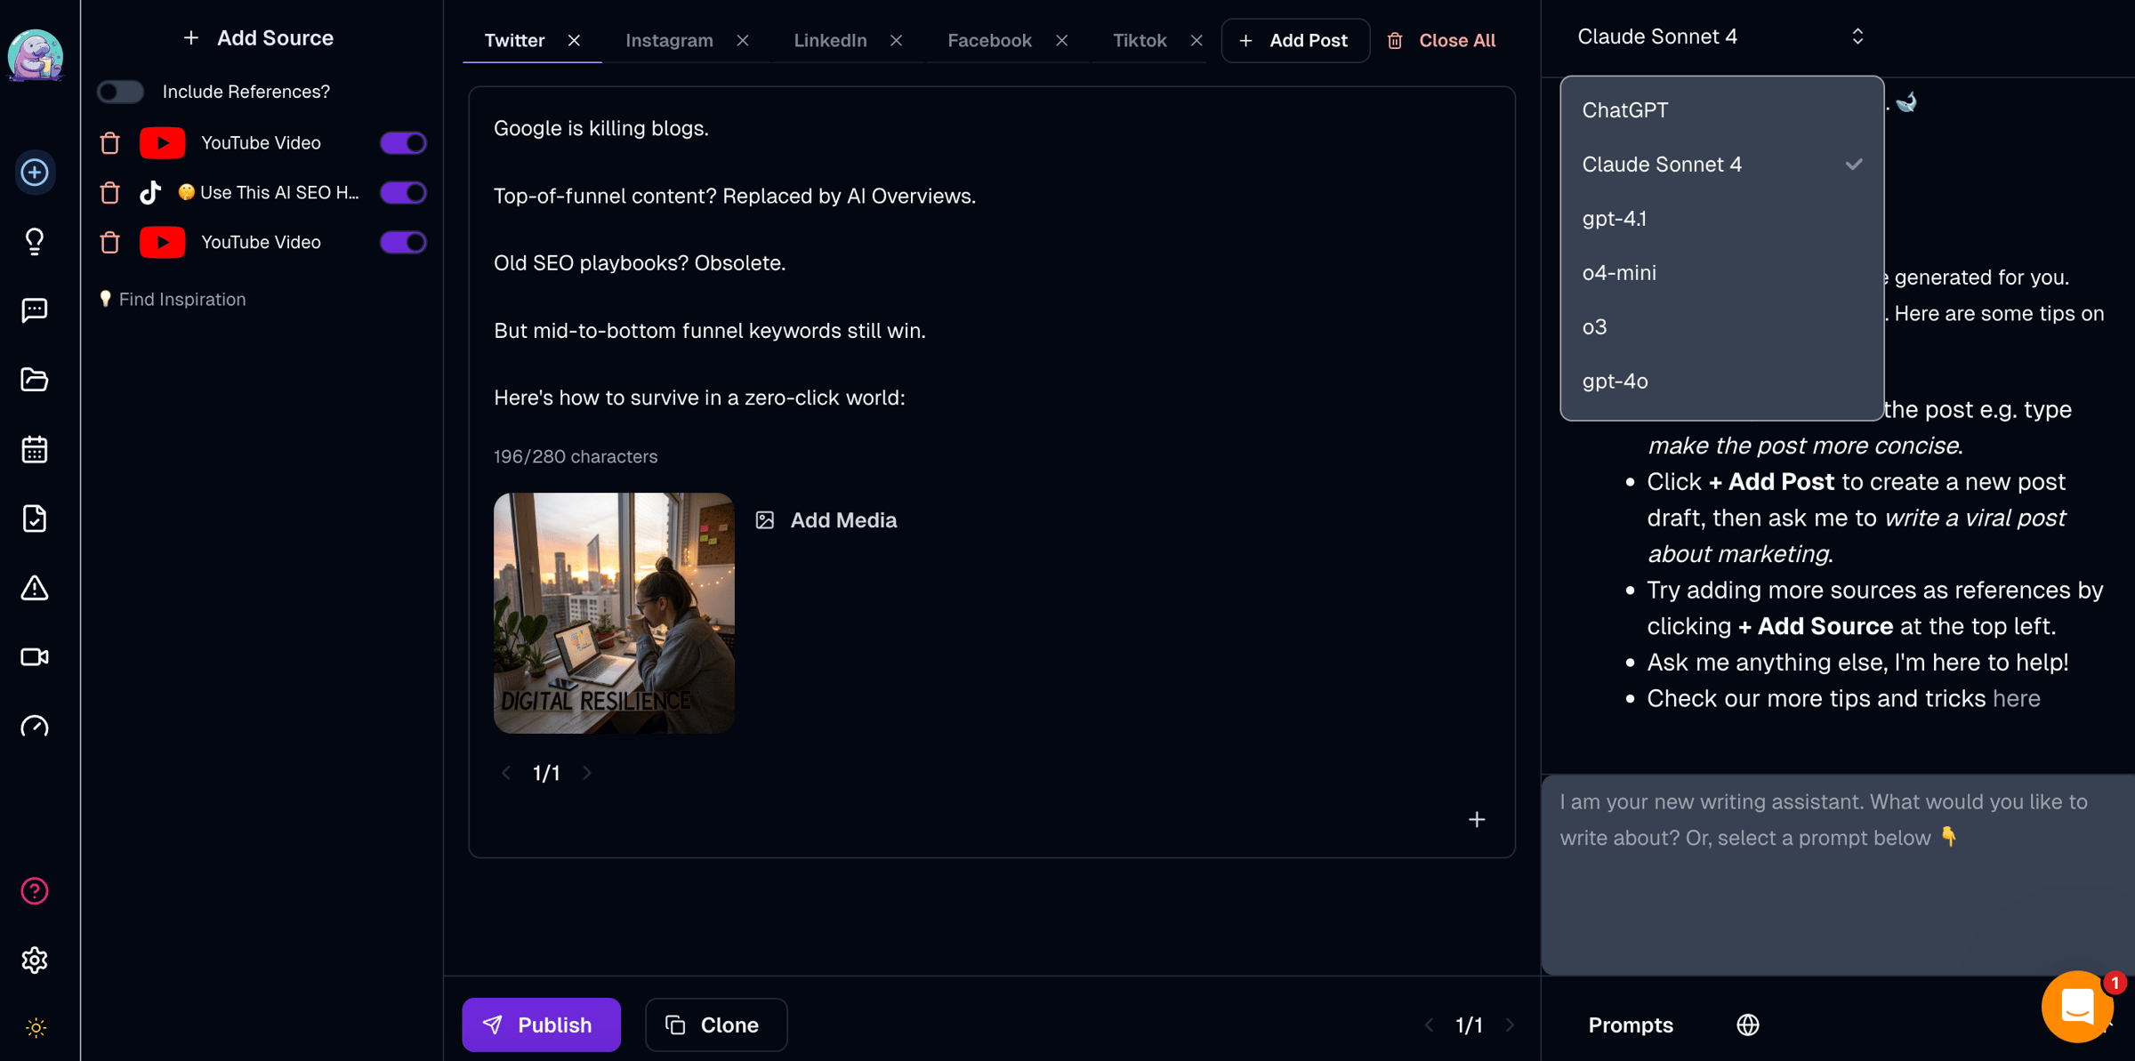
Task: Select o3 from the model list
Action: tap(1721, 326)
